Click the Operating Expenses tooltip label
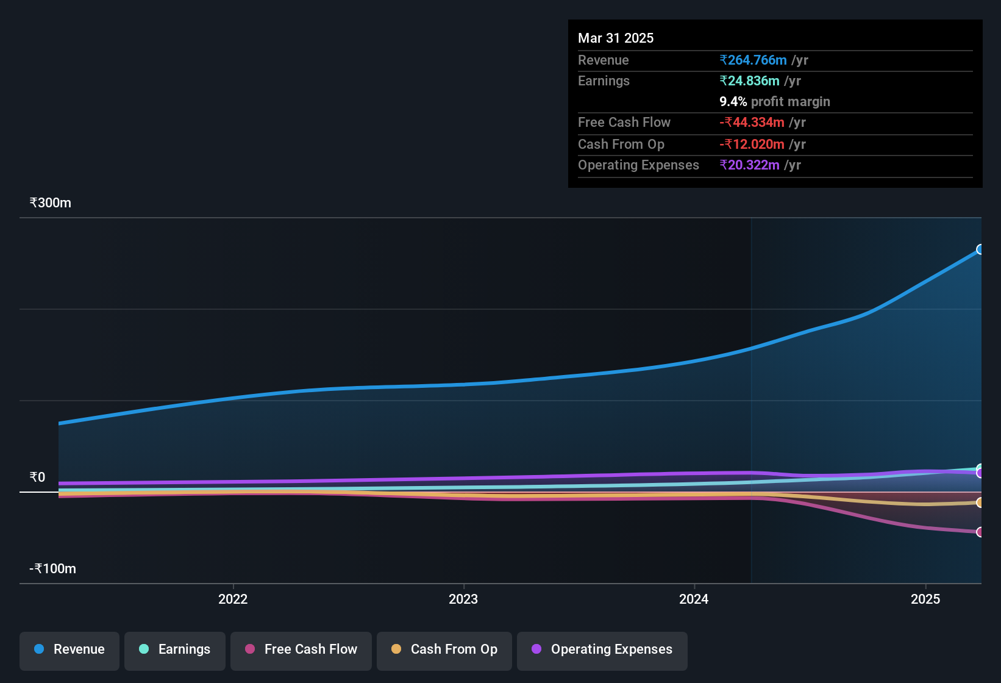The height and width of the screenshot is (683, 1001). point(638,165)
